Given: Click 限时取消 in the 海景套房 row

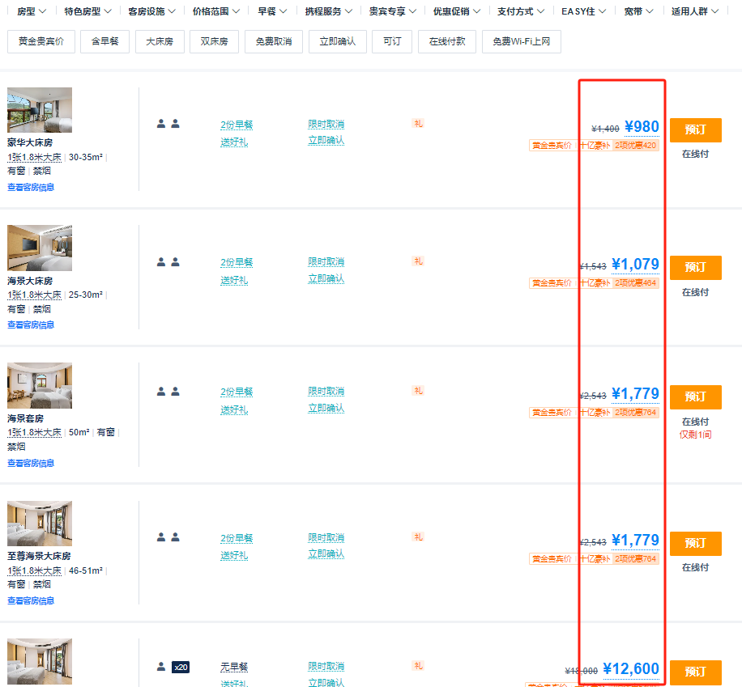Looking at the screenshot, I should (x=326, y=392).
